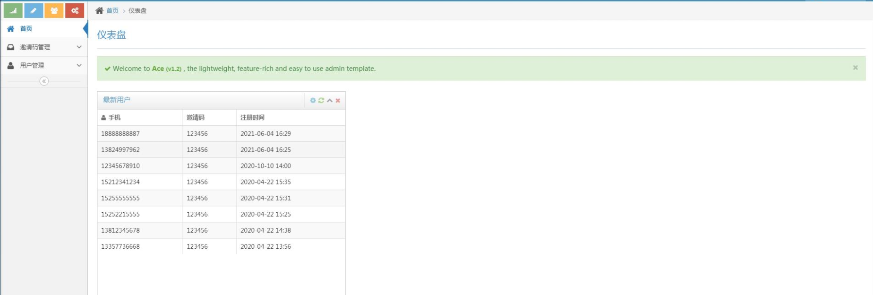Expand the 邀请码管理 sidebar menu

(x=44, y=47)
